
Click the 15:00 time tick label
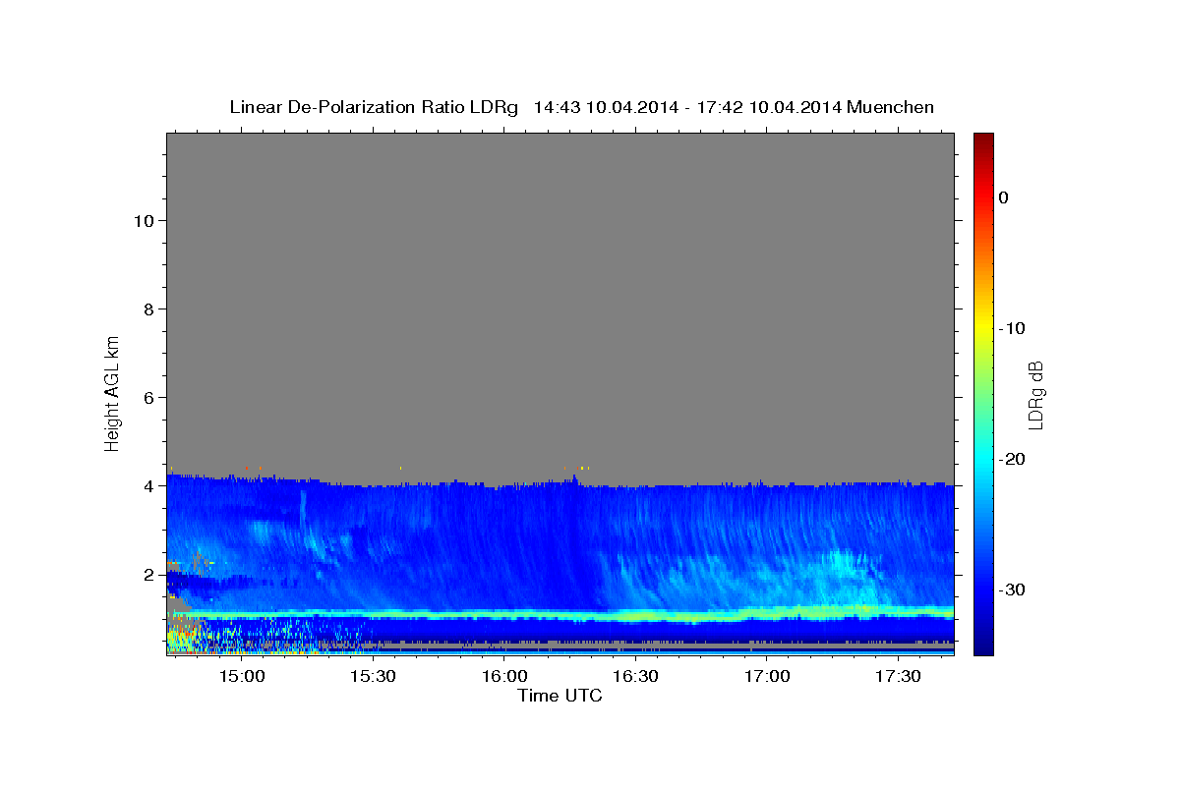[x=241, y=676]
